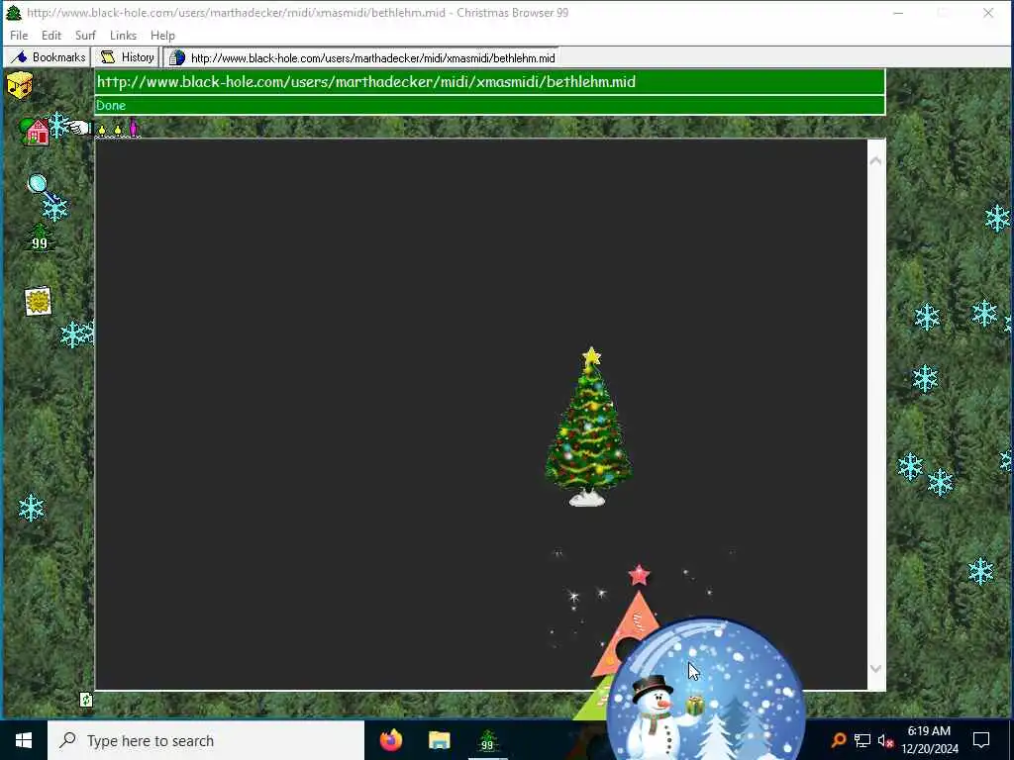The width and height of the screenshot is (1014, 760).
Task: Click the muted volume tray icon
Action: click(x=885, y=740)
